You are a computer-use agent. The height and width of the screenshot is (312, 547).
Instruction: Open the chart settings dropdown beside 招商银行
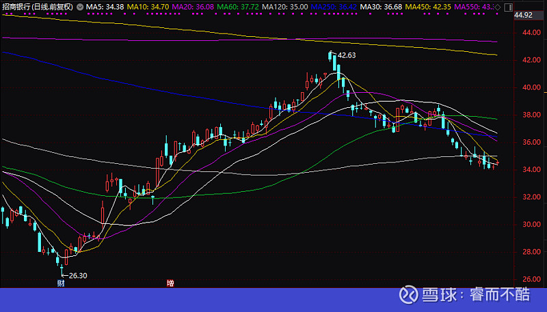point(80,7)
